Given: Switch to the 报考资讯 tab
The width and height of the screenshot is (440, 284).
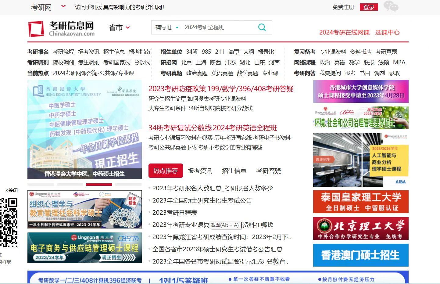Looking at the screenshot, I should pyautogui.click(x=200, y=171).
